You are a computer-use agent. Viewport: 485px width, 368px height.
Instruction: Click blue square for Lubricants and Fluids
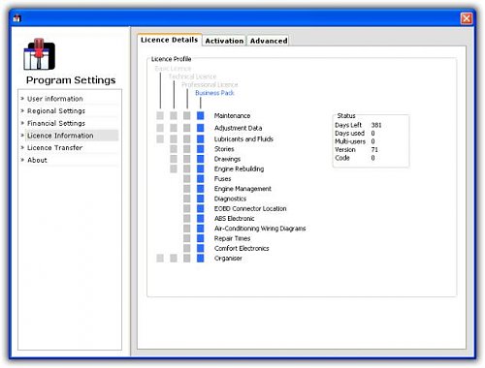(x=201, y=139)
